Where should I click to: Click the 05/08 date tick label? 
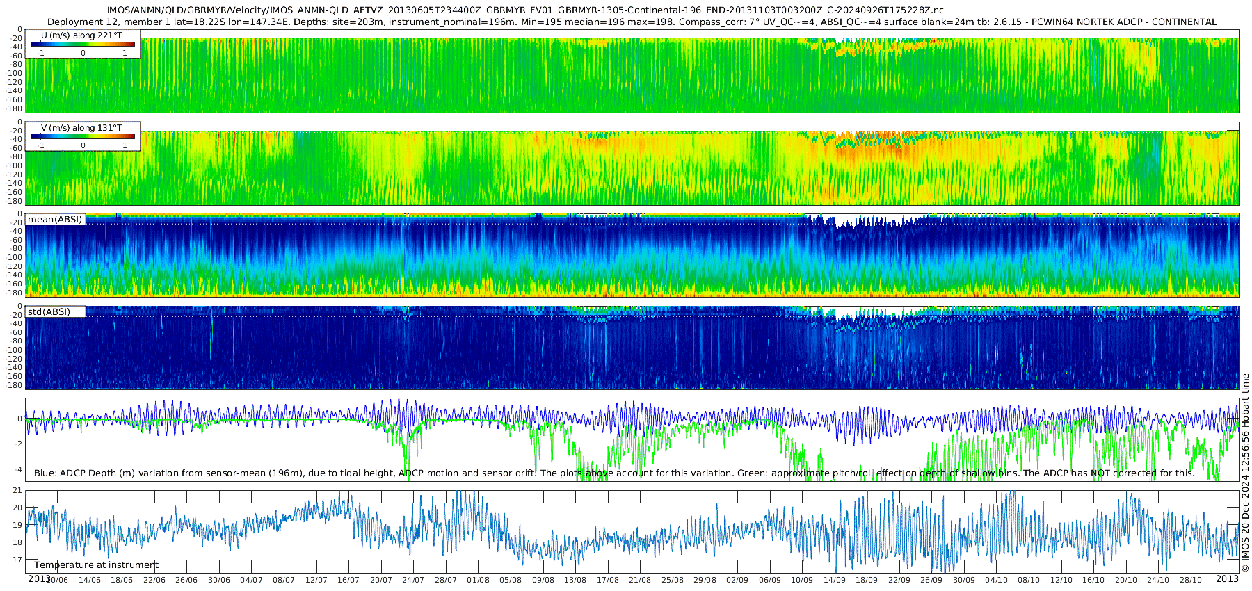511,580
